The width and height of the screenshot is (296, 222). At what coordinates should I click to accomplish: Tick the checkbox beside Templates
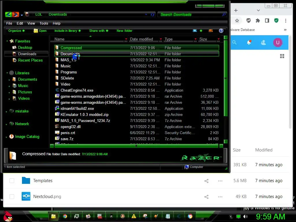(12, 181)
